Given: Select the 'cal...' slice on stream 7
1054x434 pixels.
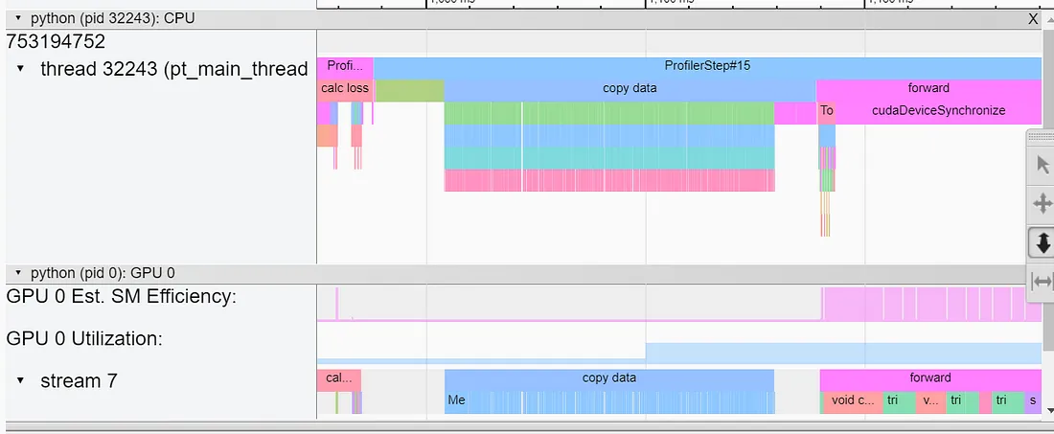Looking at the screenshot, I should pyautogui.click(x=339, y=378).
